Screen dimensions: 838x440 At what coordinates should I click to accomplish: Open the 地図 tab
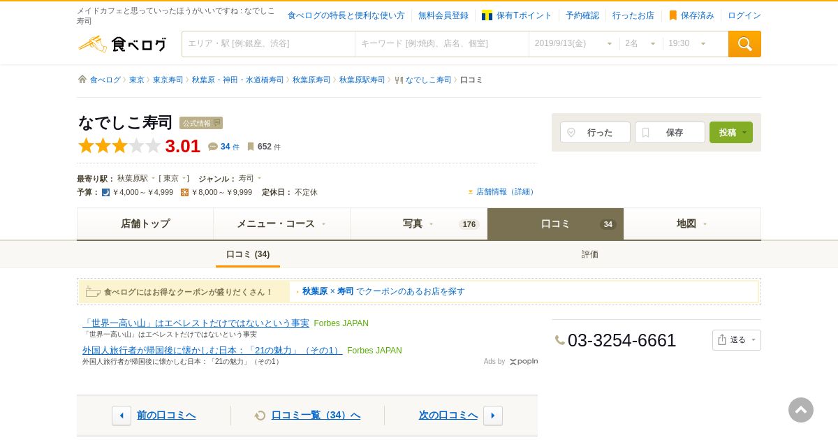[x=692, y=224]
